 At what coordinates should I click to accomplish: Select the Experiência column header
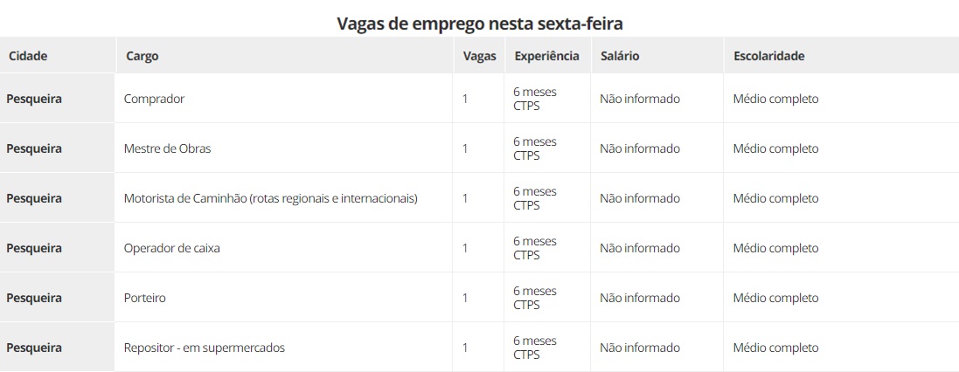pos(546,56)
